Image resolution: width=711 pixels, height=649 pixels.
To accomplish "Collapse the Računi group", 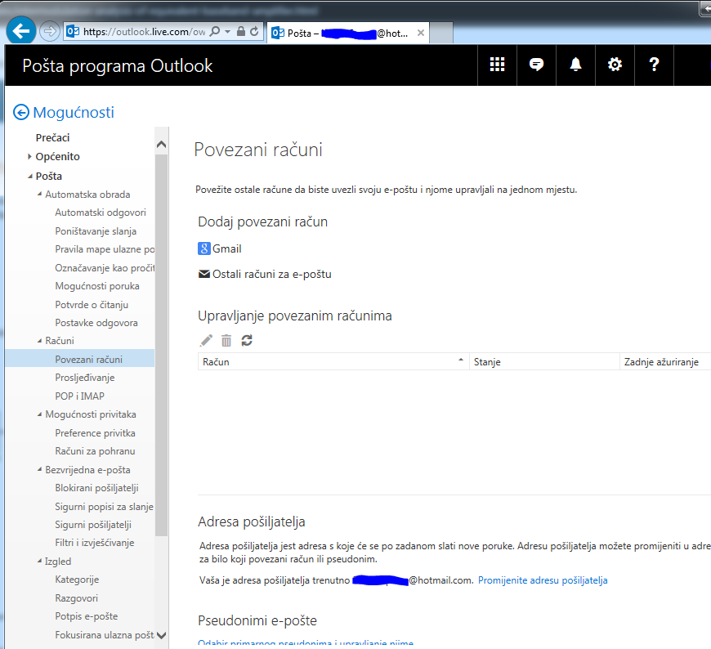I will pos(39,341).
